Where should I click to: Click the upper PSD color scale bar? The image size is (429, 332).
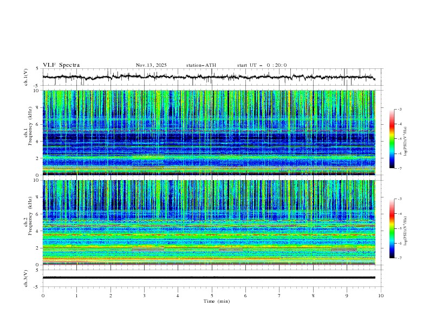[392, 138]
